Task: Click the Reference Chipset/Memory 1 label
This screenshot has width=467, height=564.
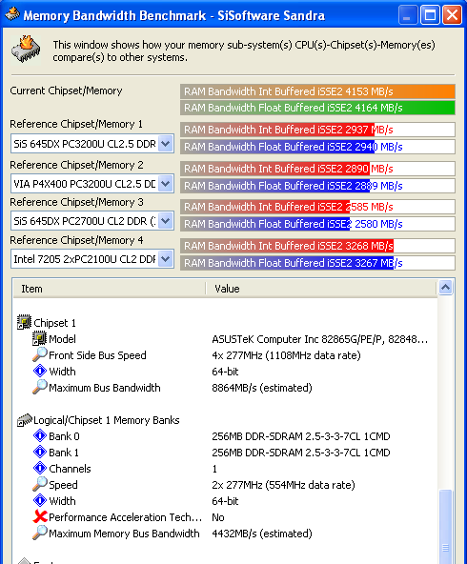Action: point(76,124)
